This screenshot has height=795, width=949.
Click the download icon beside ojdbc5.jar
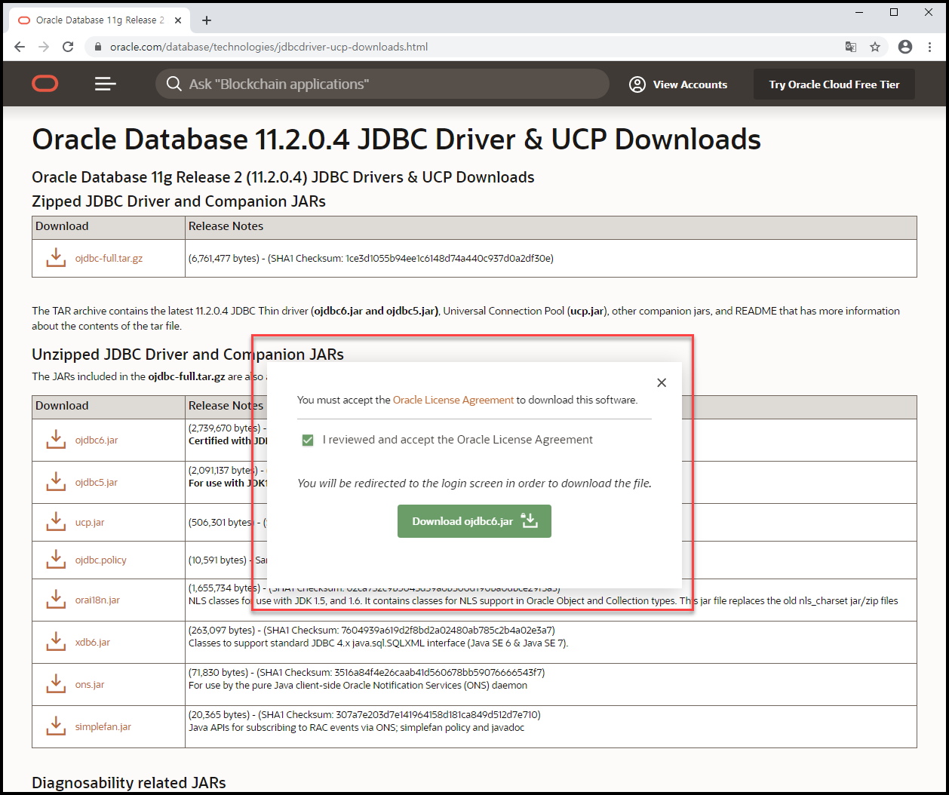(x=56, y=482)
